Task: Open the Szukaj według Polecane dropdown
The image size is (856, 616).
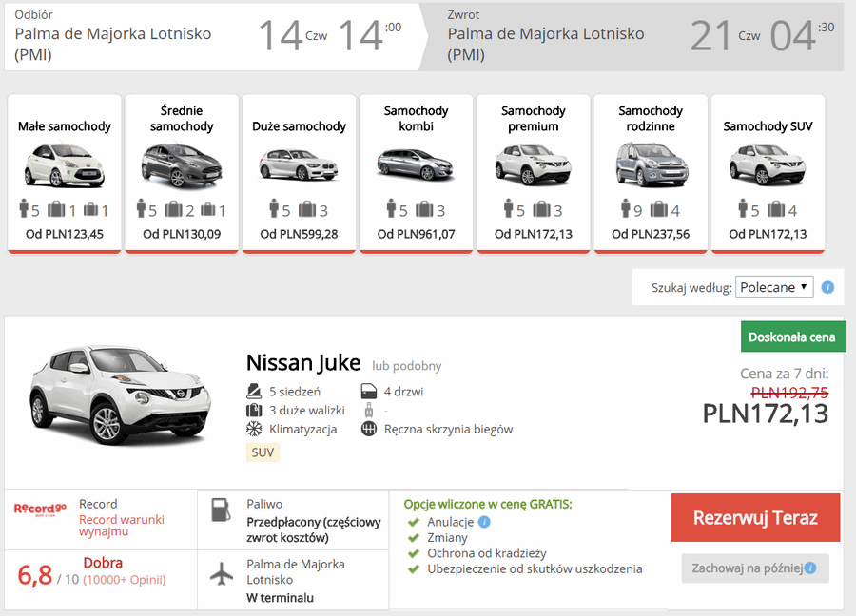Action: click(x=774, y=287)
